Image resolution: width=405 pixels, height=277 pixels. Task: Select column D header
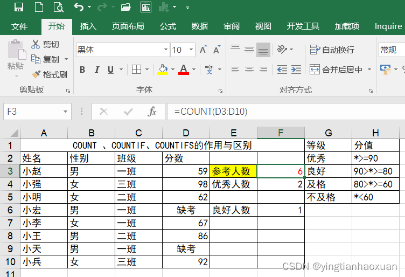[x=186, y=133]
